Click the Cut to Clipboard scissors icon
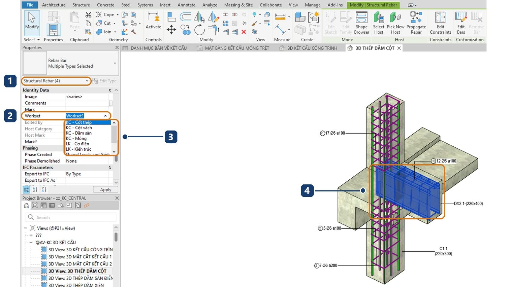The height and width of the screenshot is (287, 512). (x=88, y=15)
